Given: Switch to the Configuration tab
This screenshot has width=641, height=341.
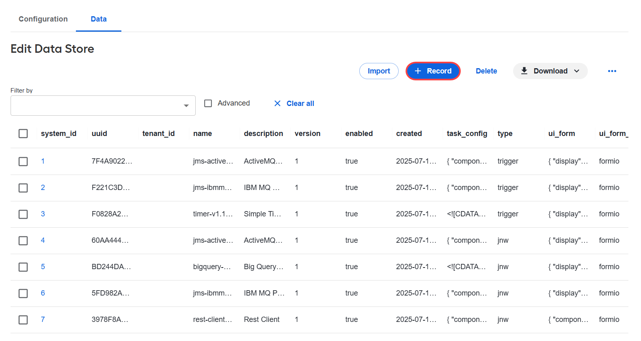Looking at the screenshot, I should coord(43,19).
